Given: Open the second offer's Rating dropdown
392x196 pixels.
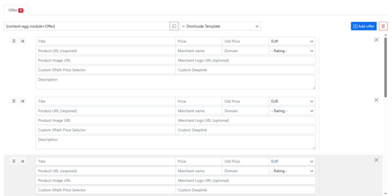Looking at the screenshot, I should [x=292, y=111].
